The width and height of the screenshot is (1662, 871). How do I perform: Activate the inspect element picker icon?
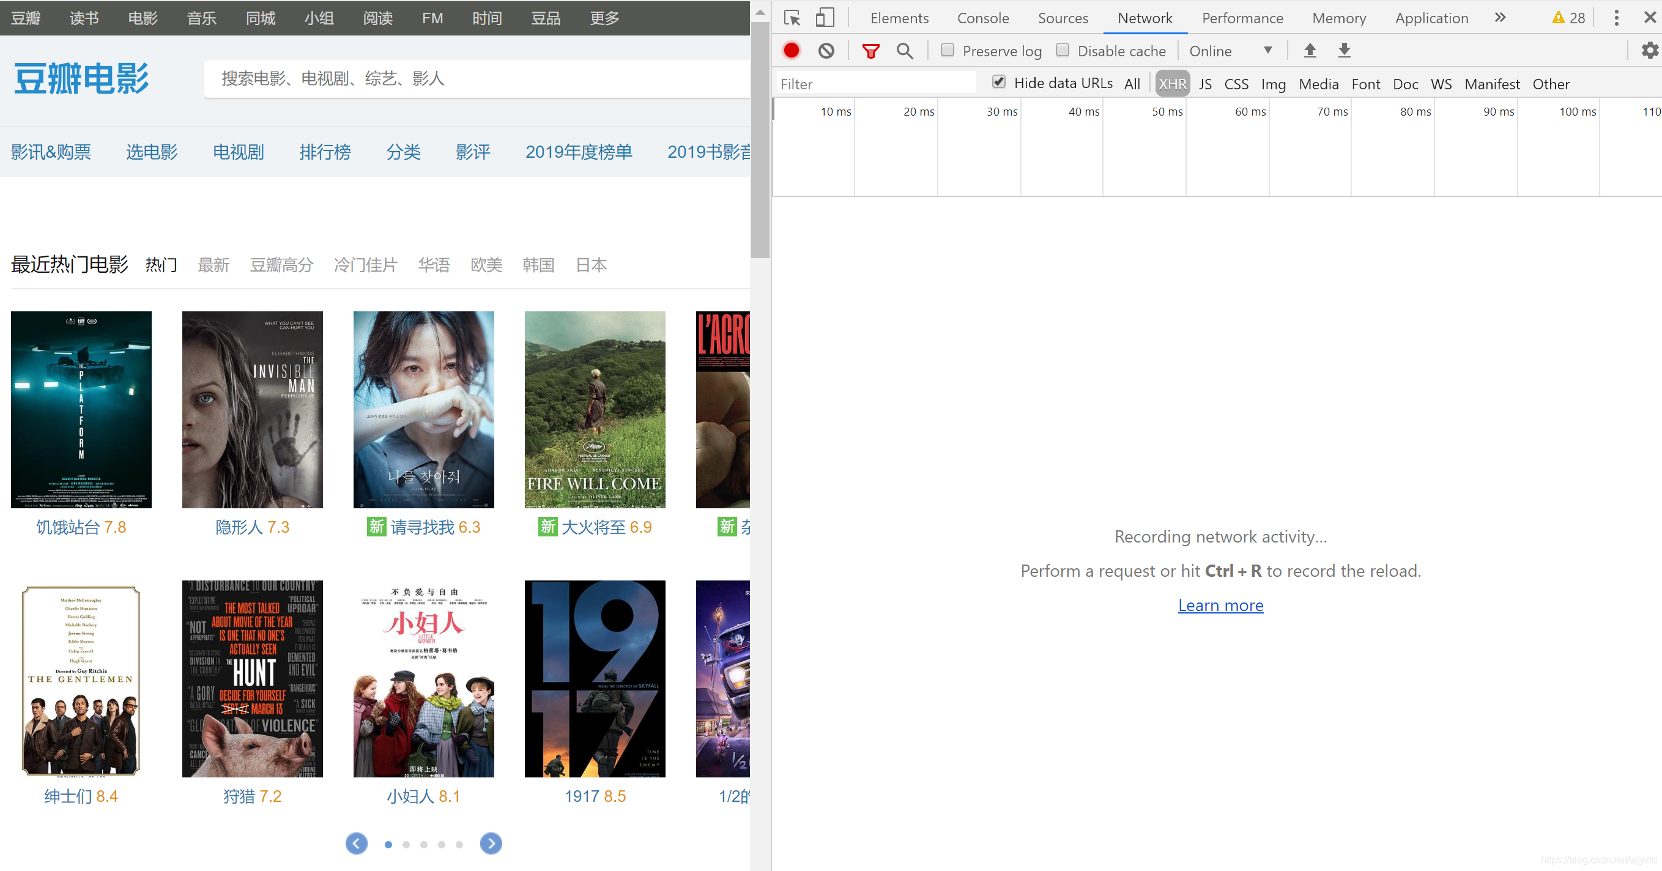792,17
